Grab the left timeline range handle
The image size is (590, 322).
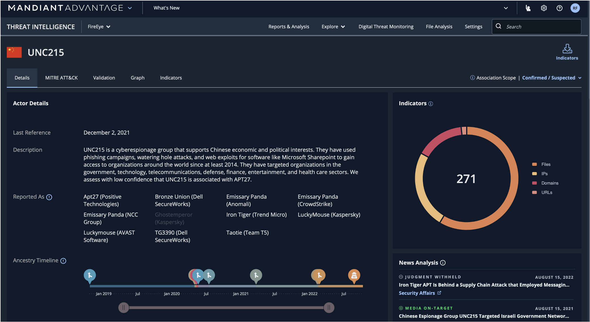[x=124, y=308]
